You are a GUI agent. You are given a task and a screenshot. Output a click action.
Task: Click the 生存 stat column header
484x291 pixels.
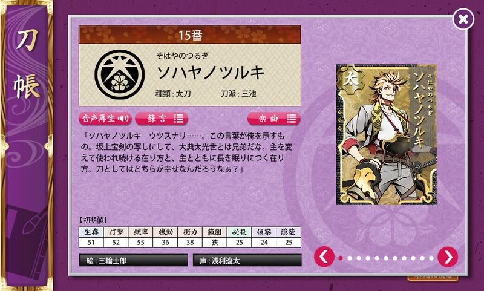[91, 232]
